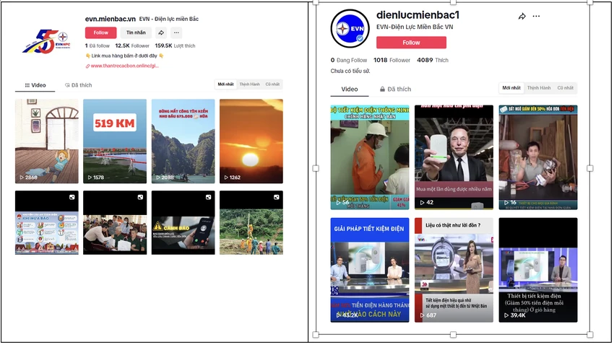Click the top-right selection resize handle
This screenshot has width=614, height=345.
[589, 2]
